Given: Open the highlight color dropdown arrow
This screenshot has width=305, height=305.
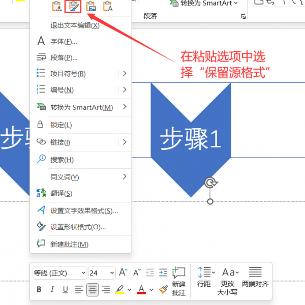Looking at the screenshot, I should pyautogui.click(x=129, y=290).
